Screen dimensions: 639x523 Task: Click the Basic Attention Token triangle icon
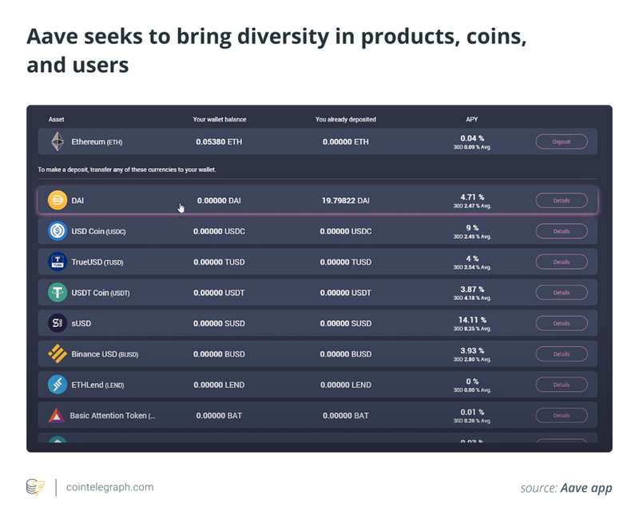[x=56, y=415]
